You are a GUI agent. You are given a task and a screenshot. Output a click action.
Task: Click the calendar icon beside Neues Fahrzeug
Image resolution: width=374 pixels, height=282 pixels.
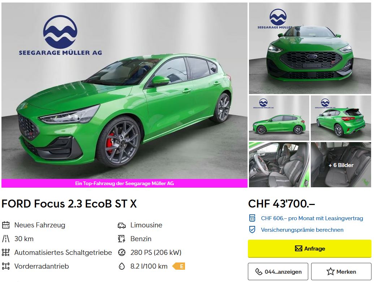tap(6, 225)
